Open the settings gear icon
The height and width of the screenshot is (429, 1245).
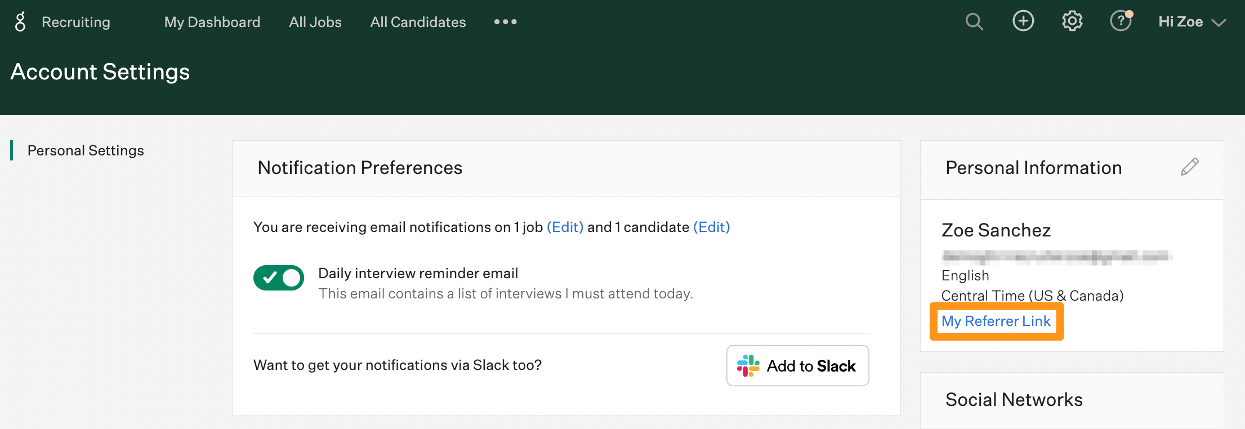(1072, 20)
